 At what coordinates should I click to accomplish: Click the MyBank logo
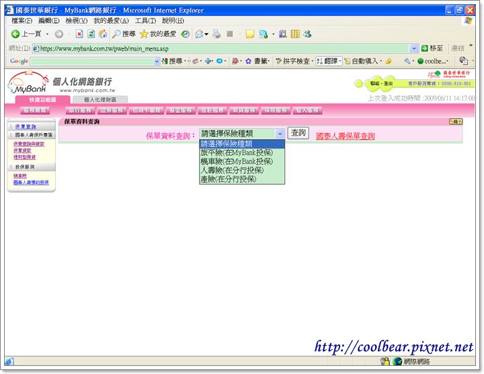coord(28,83)
